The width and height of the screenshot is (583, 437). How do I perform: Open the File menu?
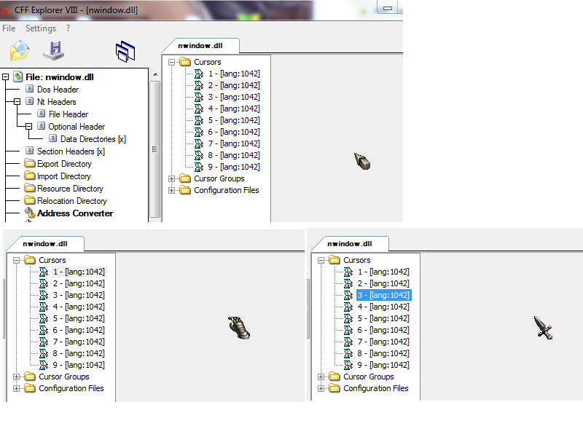click(9, 28)
